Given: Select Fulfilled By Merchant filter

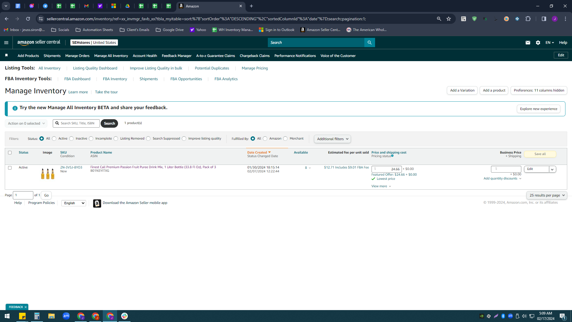Looking at the screenshot, I should (x=285, y=139).
